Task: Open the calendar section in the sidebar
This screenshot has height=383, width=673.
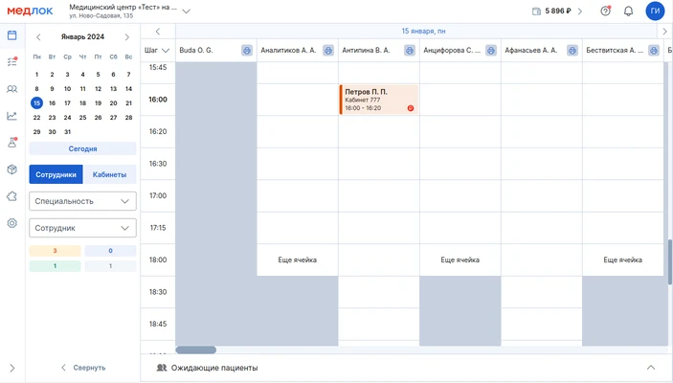Action: click(x=12, y=35)
